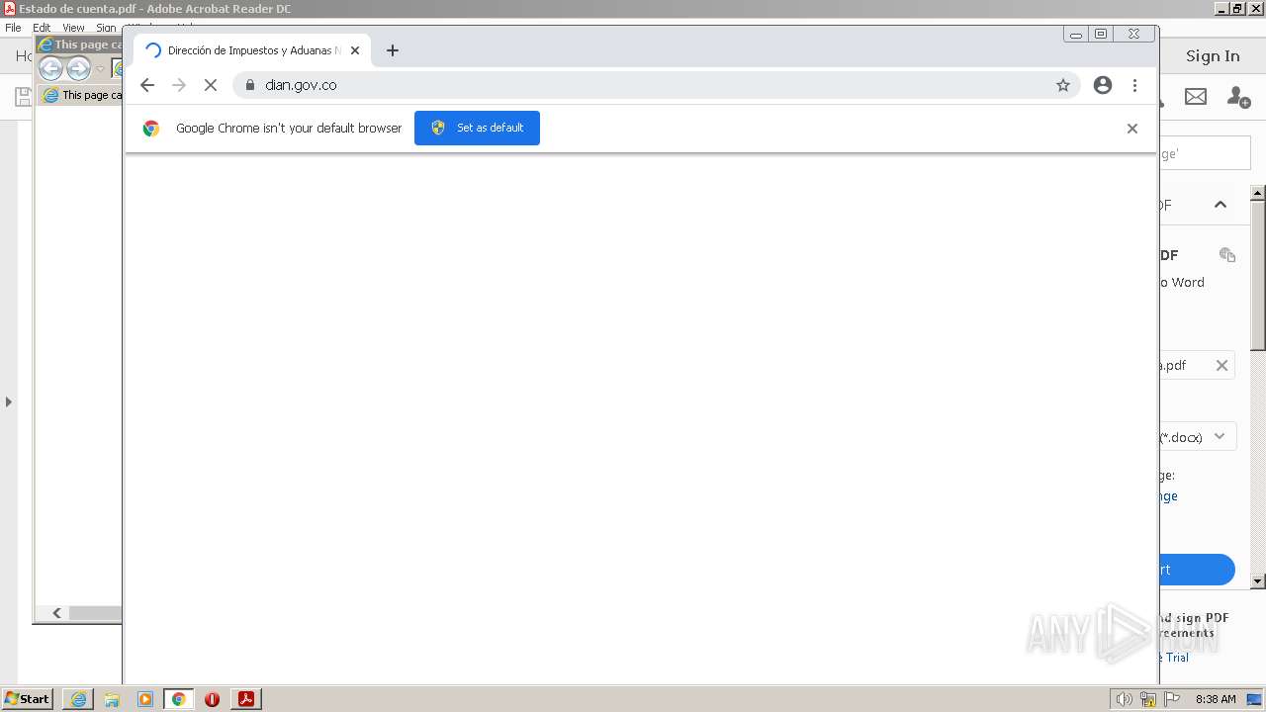Screen dimensions: 1266x712
Task: Click Chrome's forward navigation arrow
Action: (179, 85)
